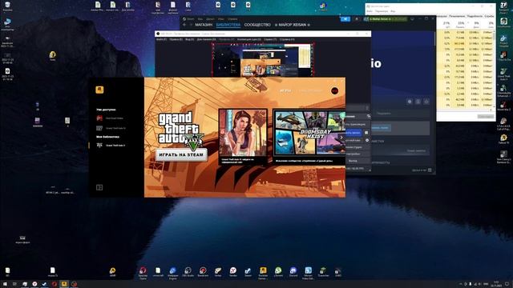This screenshot has height=288, width=513.
Task: Click the OBS preview canvas
Action: click(263, 59)
